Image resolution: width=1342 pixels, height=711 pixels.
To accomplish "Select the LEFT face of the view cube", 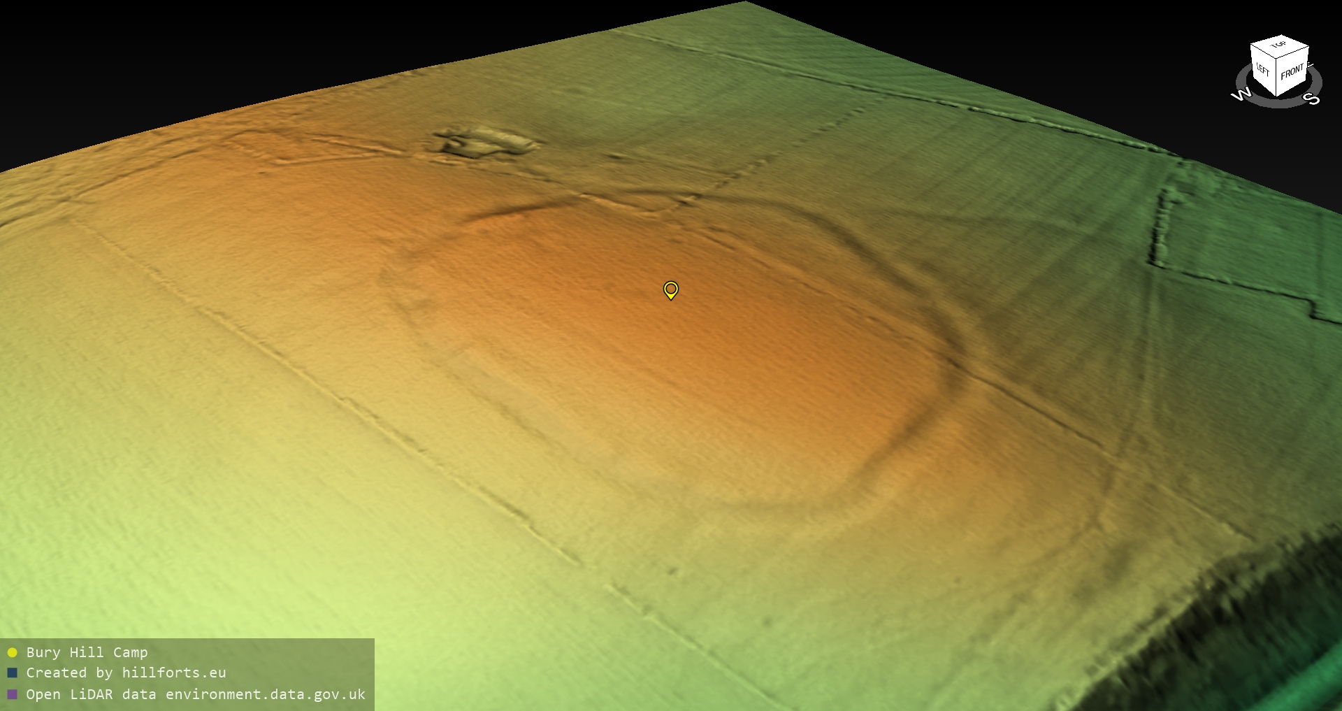I will click(x=1263, y=71).
